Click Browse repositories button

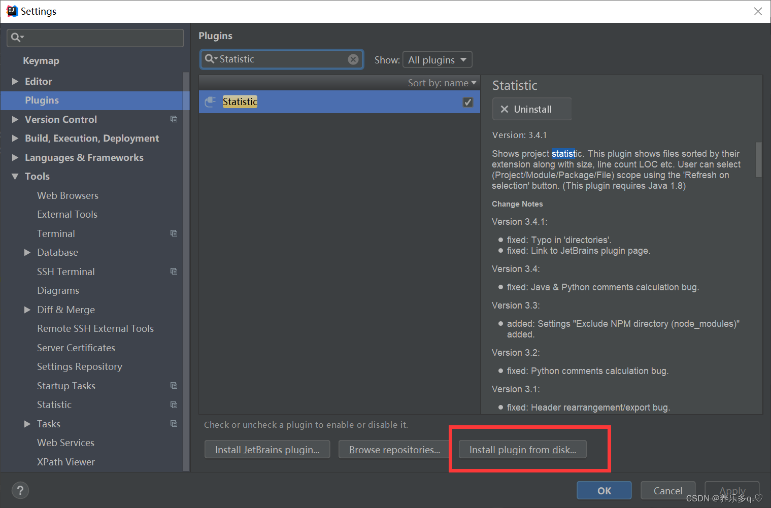tap(394, 450)
